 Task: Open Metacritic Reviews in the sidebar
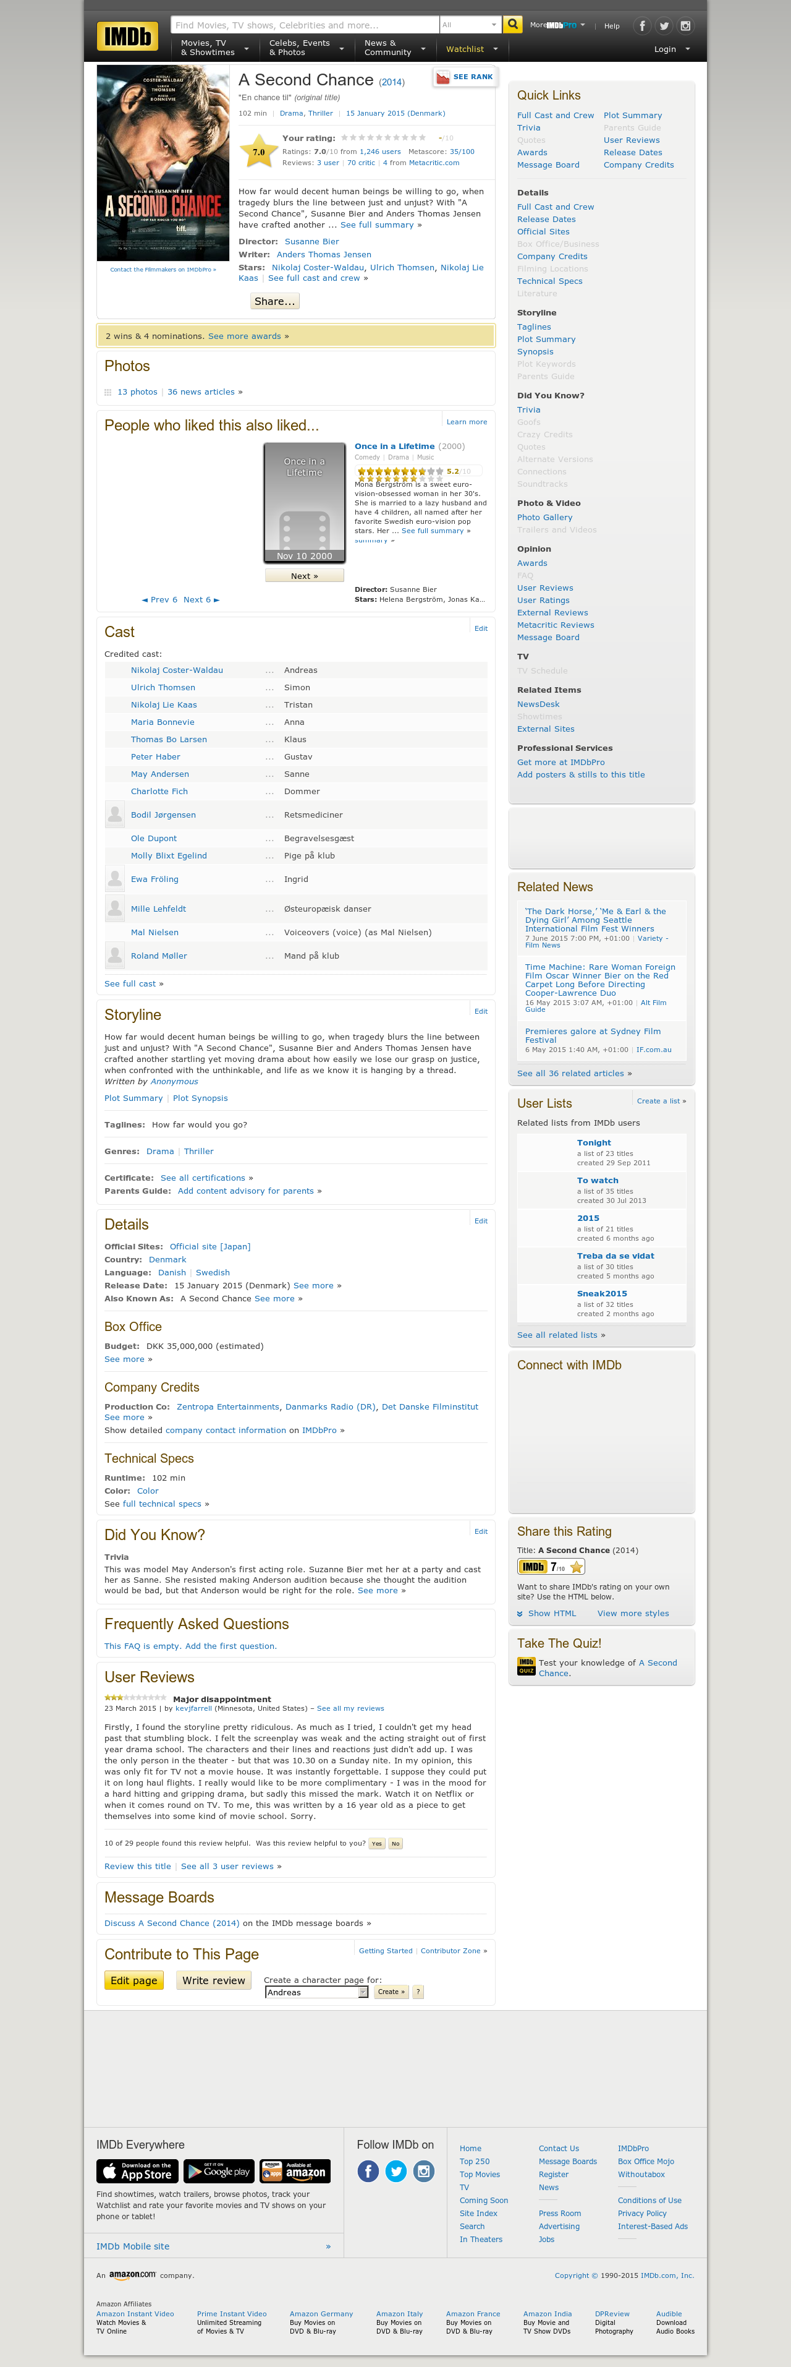click(556, 626)
